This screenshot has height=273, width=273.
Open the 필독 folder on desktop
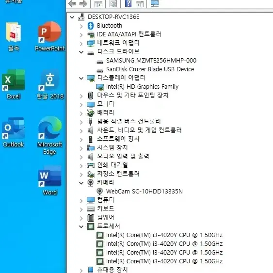[14, 36]
